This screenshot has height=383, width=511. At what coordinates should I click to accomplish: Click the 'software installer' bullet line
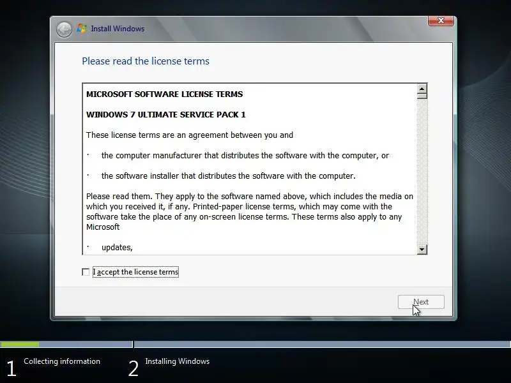click(x=229, y=176)
